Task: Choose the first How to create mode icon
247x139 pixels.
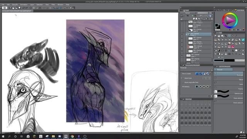Action: pos(196,74)
